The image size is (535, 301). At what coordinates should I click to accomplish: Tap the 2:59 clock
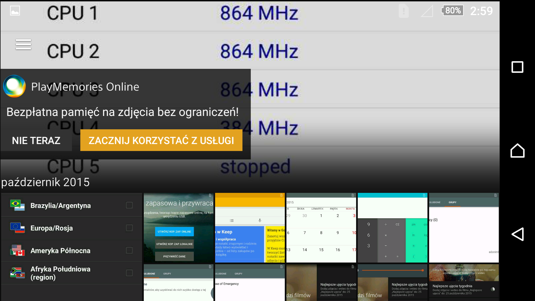coord(481,11)
